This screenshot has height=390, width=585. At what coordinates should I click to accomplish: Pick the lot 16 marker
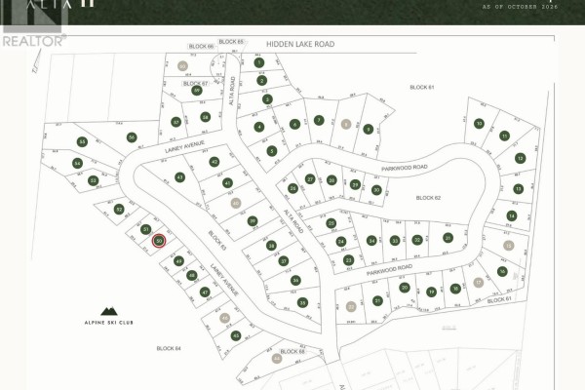pos(502,271)
